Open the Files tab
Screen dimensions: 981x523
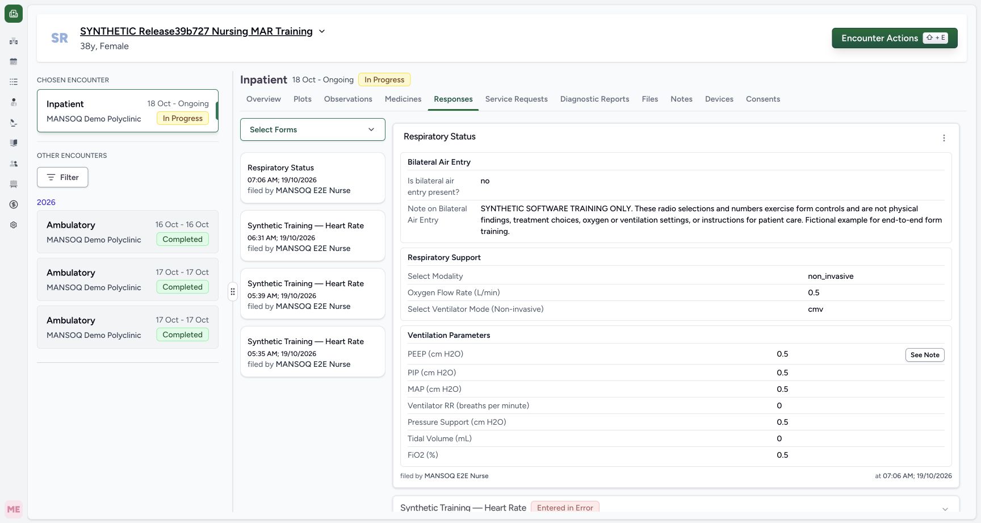[650, 99]
